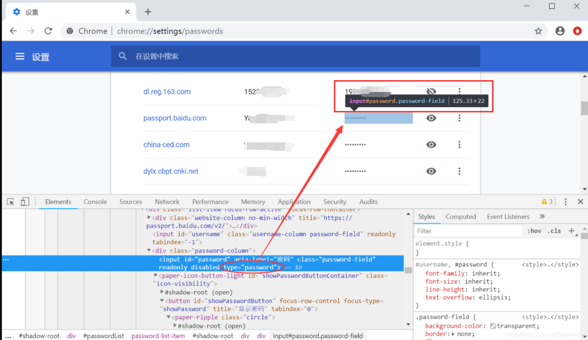Open the Security tab
This screenshot has height=340, width=588.
(335, 202)
